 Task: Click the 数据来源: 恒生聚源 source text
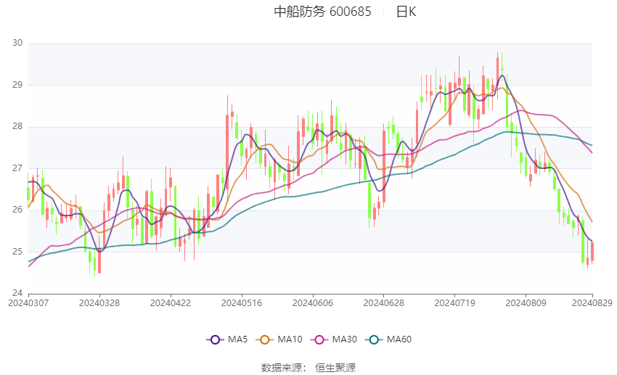coord(308,368)
